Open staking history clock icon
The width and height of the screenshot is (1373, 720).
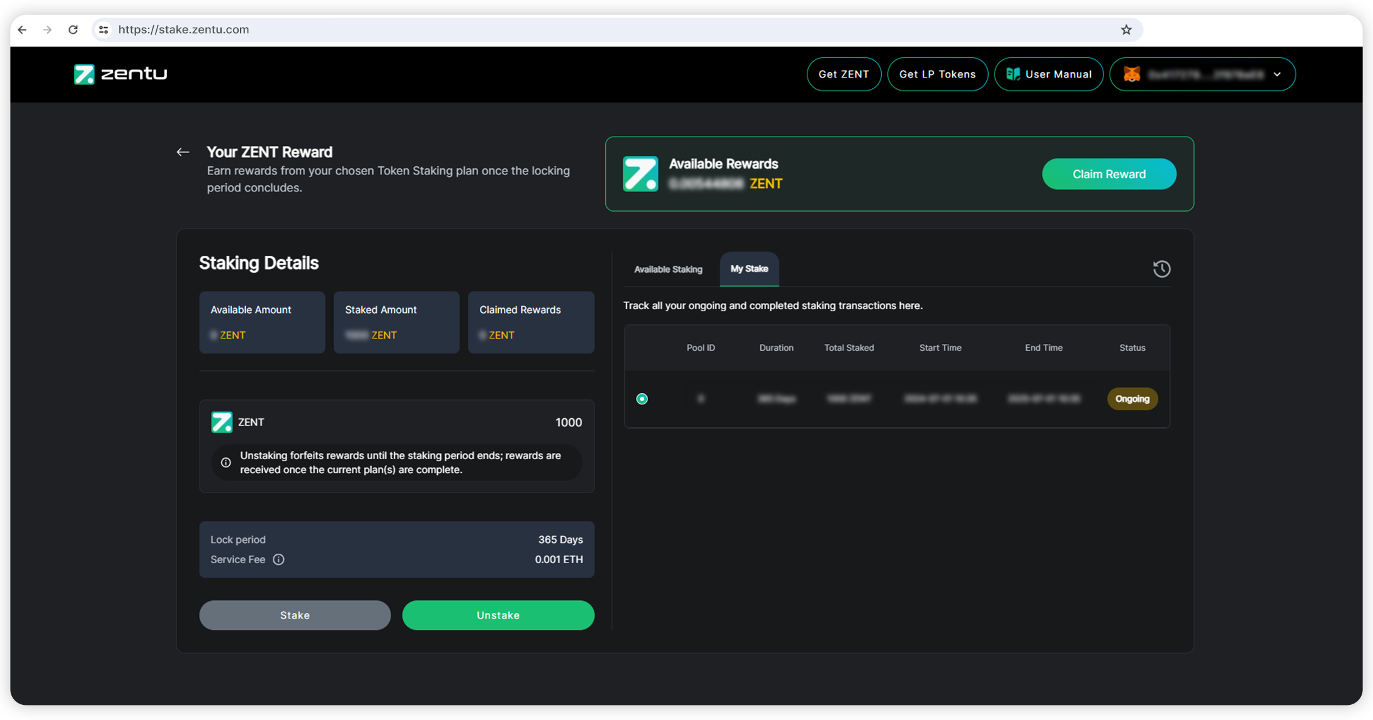pos(1161,269)
